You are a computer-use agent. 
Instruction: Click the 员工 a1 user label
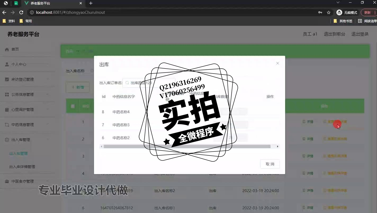(310, 34)
